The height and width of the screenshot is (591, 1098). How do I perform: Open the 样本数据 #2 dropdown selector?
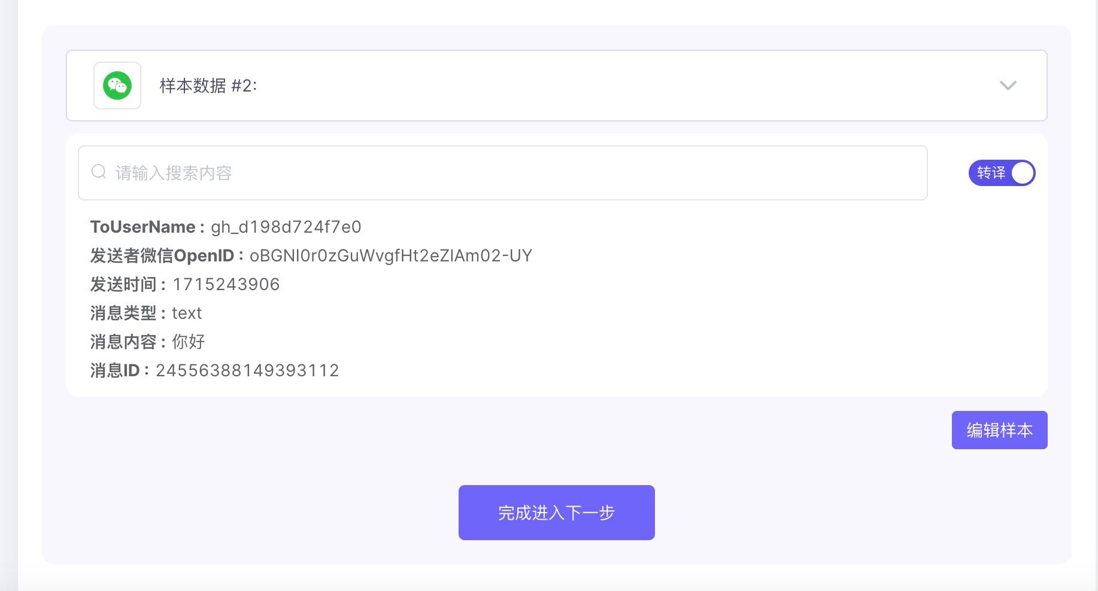[x=556, y=86]
